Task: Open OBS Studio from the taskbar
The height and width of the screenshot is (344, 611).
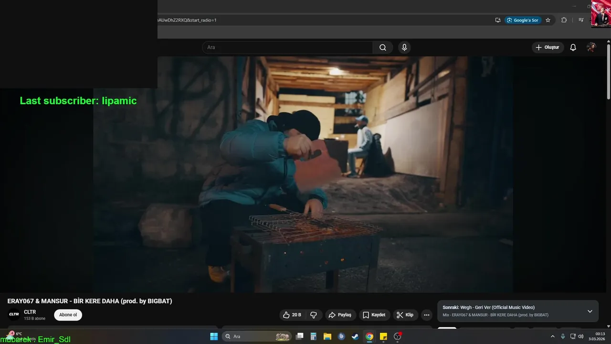Action: click(397, 336)
